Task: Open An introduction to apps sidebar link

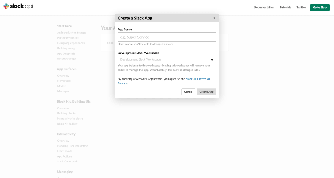Action: coord(72,33)
